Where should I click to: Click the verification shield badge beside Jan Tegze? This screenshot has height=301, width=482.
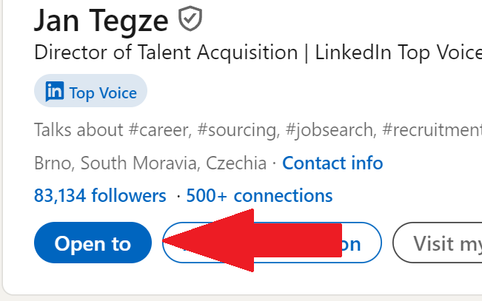click(190, 18)
